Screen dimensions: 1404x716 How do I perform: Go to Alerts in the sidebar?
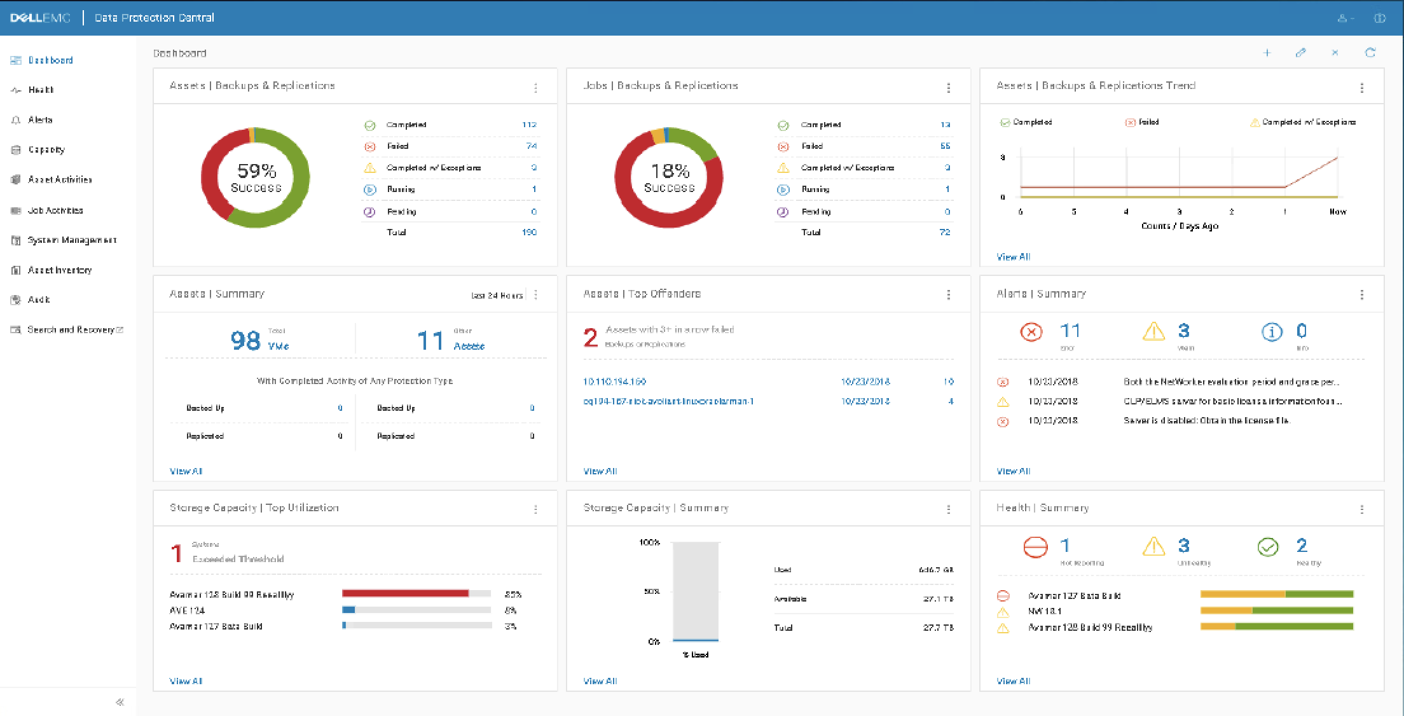tap(32, 120)
